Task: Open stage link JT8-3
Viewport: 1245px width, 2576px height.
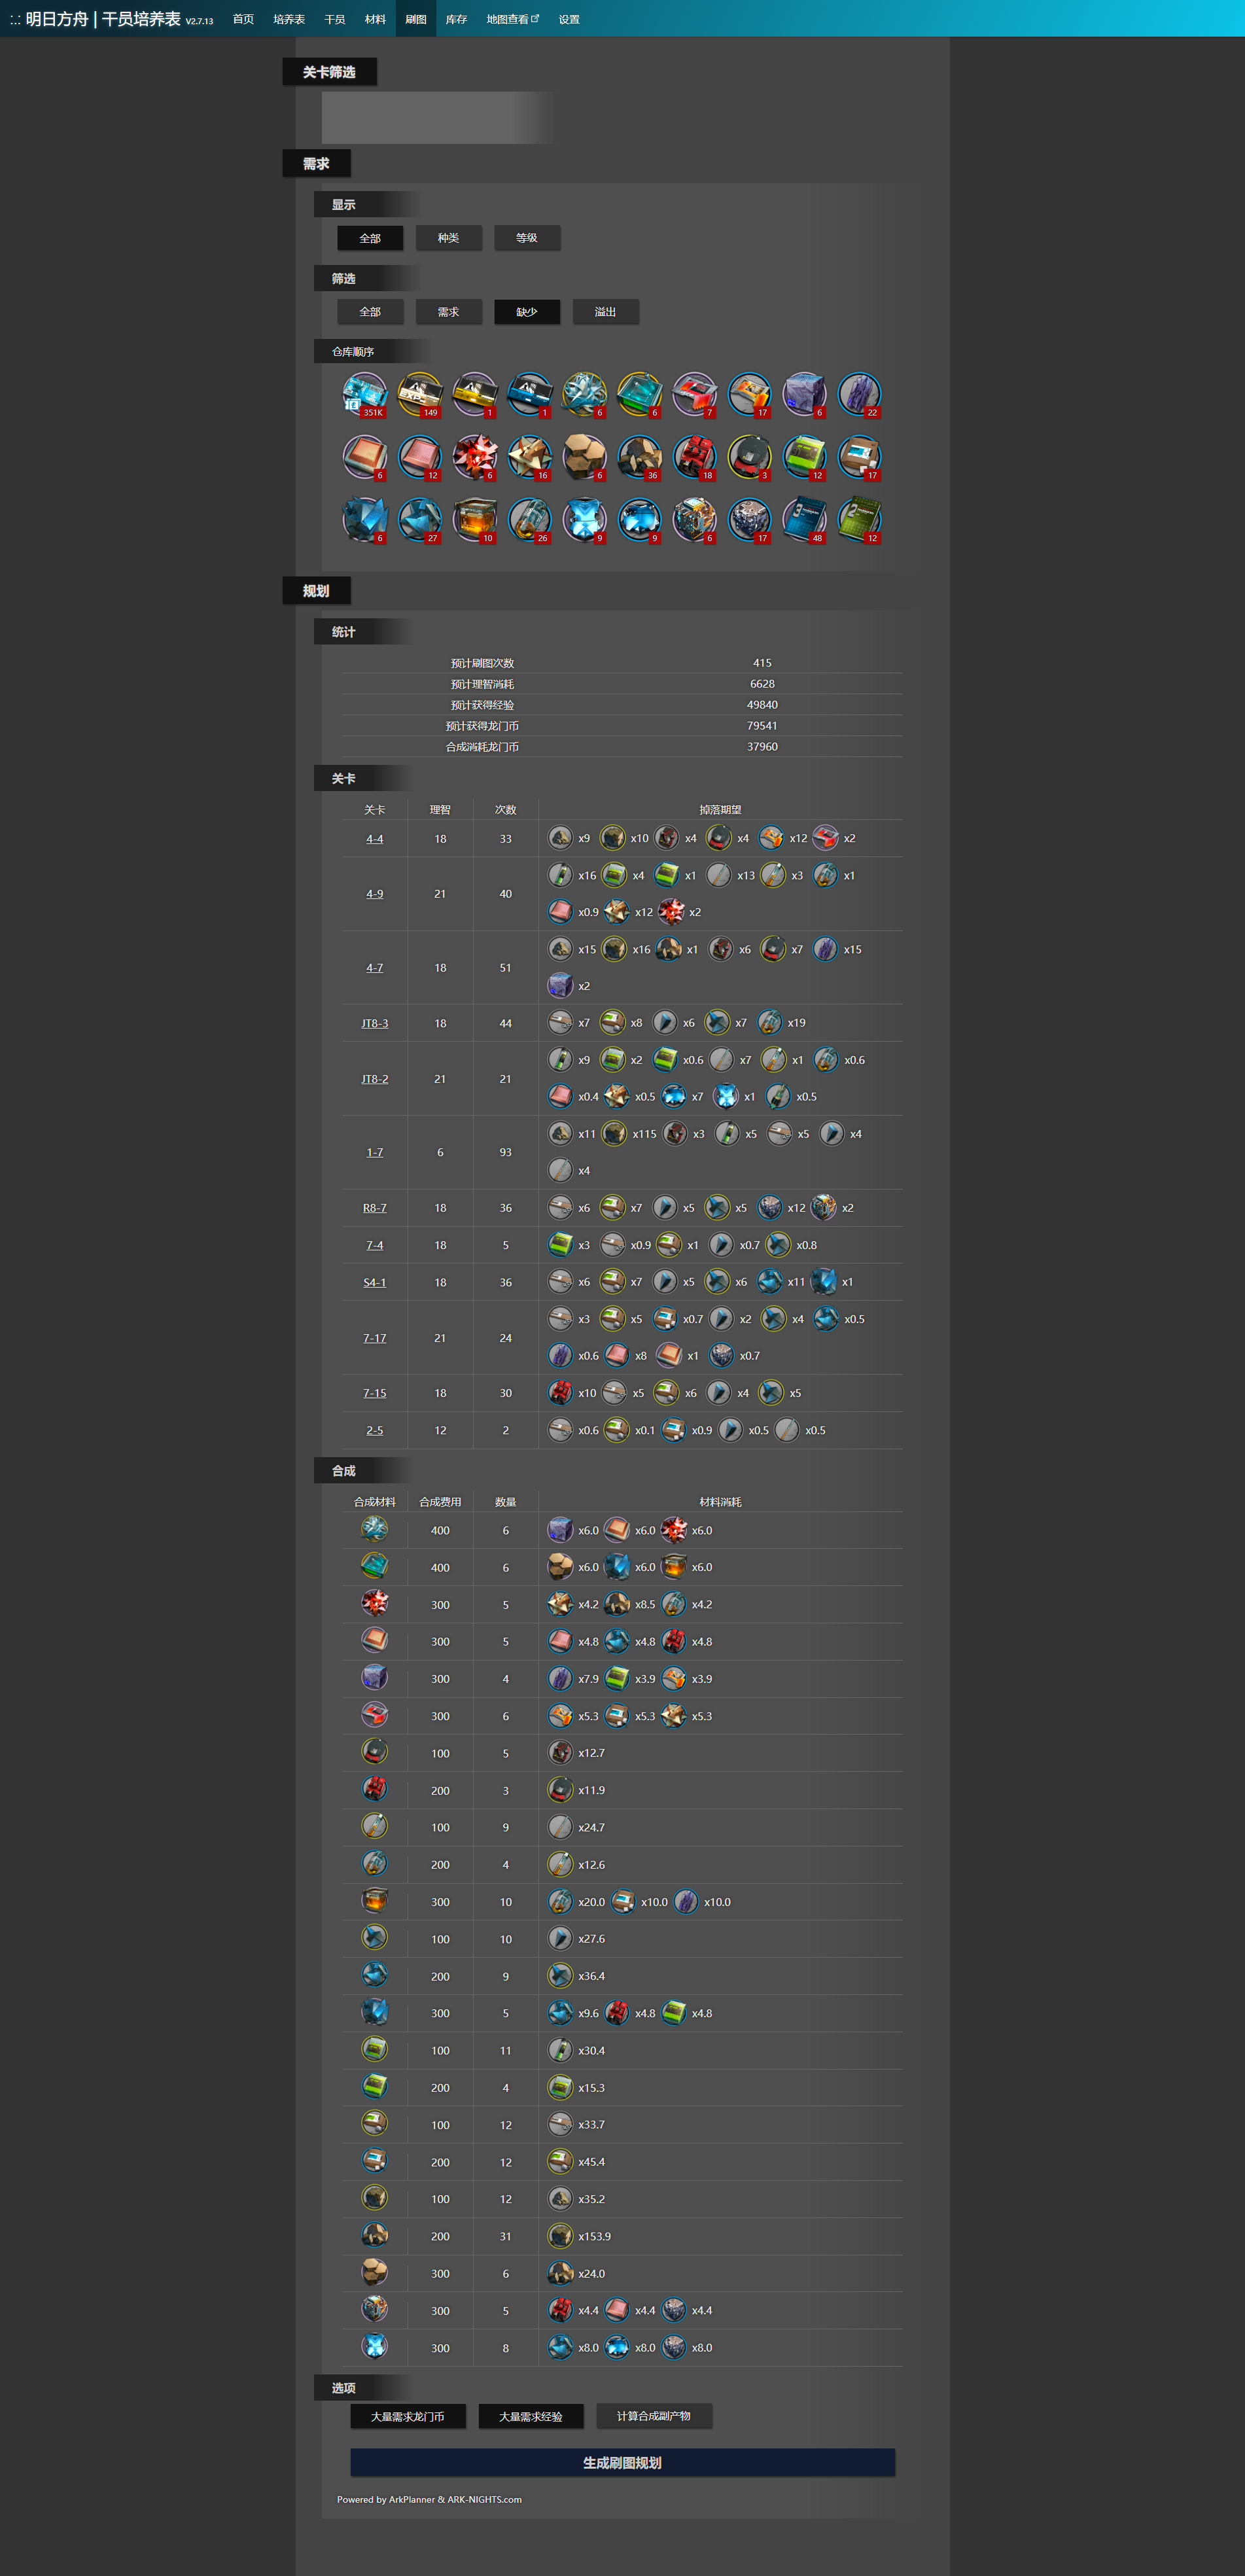Action: point(374,1023)
